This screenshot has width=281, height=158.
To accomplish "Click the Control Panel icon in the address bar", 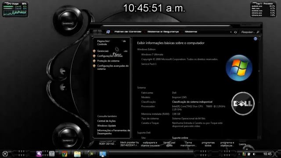I will coord(108,32).
